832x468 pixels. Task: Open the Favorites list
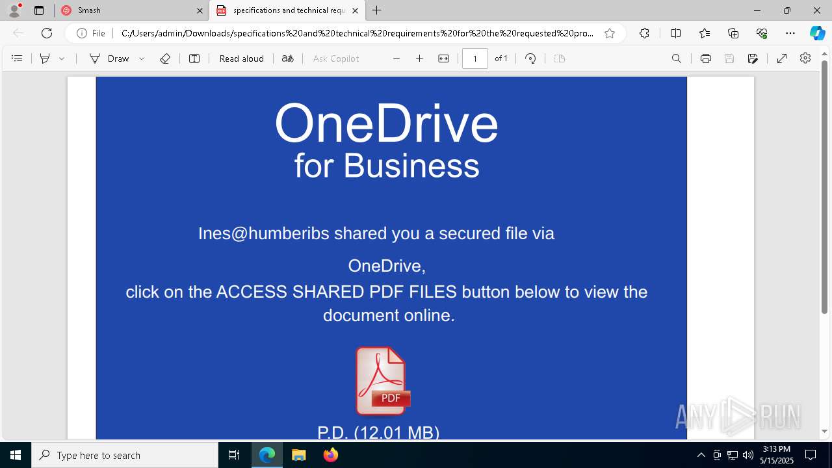click(x=705, y=33)
